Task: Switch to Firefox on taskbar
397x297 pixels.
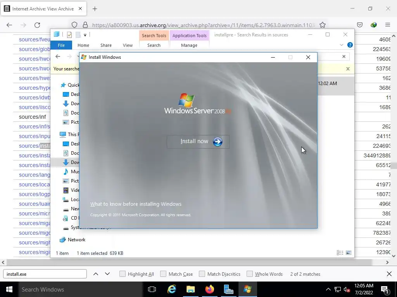Action: coord(210,289)
